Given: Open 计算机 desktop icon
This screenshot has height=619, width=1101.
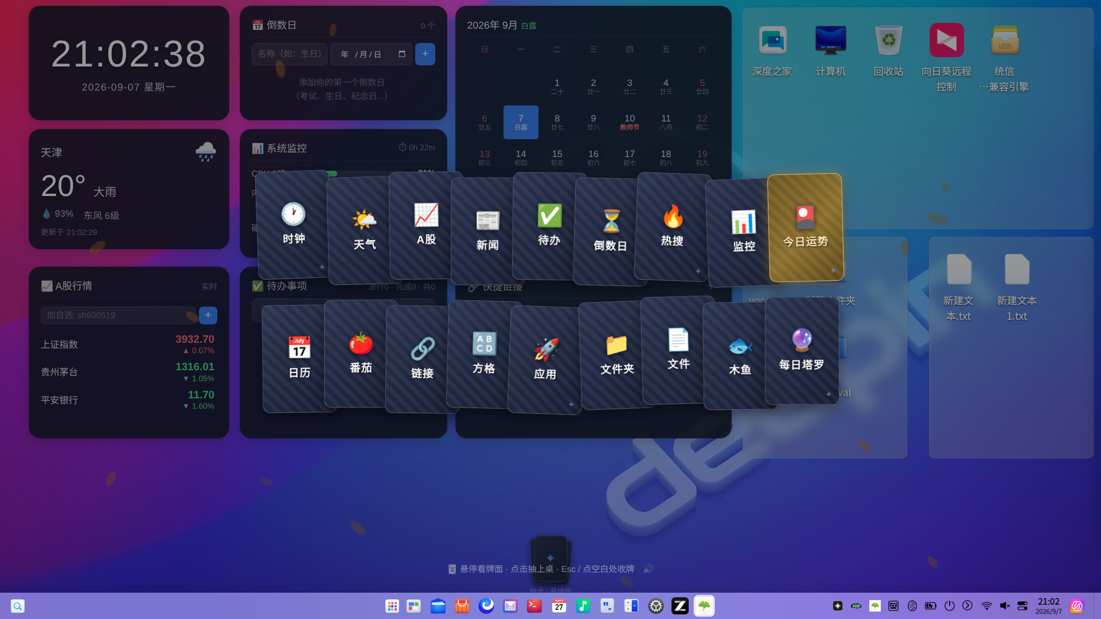Looking at the screenshot, I should pyautogui.click(x=830, y=52).
